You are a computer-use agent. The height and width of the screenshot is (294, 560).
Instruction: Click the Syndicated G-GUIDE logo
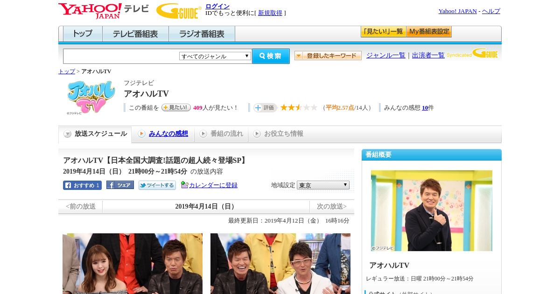click(x=472, y=53)
